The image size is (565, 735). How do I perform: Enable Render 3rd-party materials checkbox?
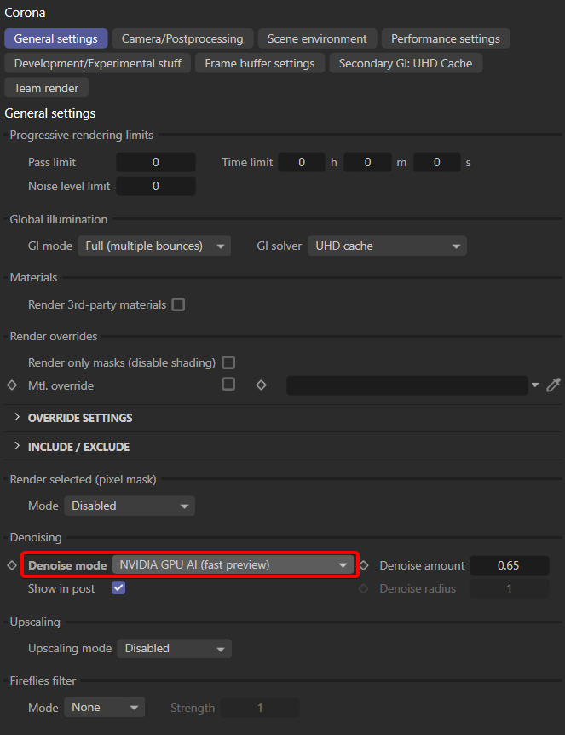[178, 304]
